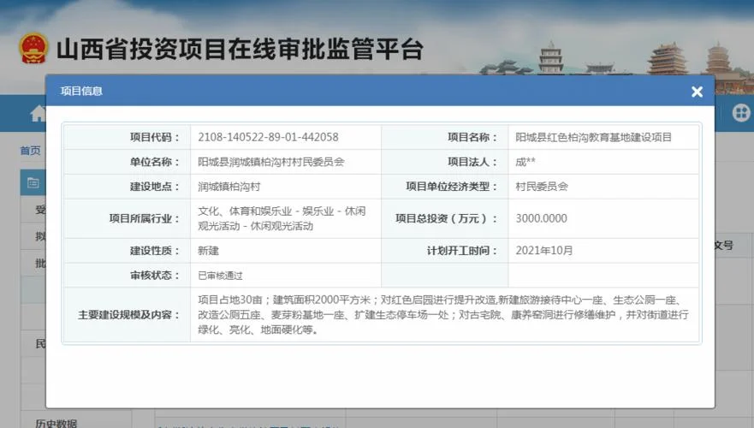754x428 pixels.
Task: Click the construction scale description text
Action: tap(442, 315)
